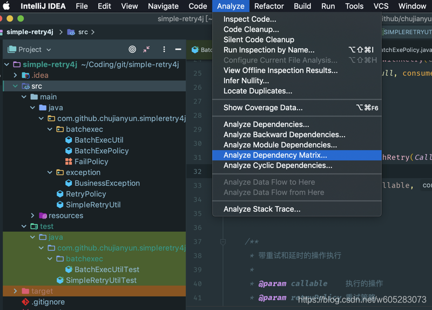This screenshot has width=432, height=310.
Task: Hide the Project panel with minus icon
Action: [x=178, y=49]
